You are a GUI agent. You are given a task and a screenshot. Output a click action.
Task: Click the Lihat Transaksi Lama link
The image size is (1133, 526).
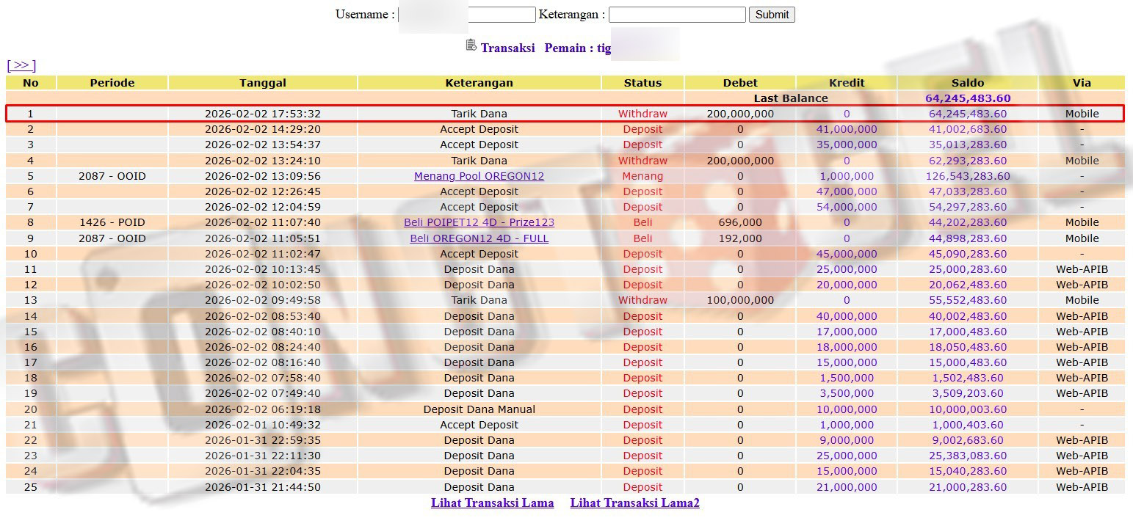492,503
